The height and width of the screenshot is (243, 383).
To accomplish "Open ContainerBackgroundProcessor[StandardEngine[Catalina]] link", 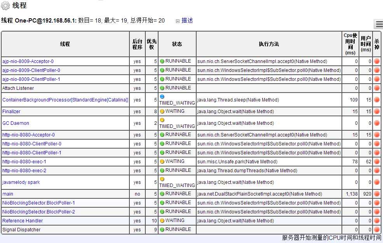I will click(65, 100).
